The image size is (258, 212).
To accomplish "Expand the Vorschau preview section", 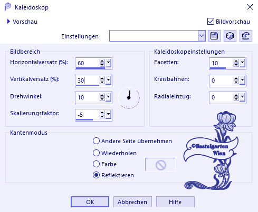I will (8, 22).
